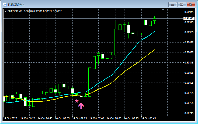Select the end of the cyan moving average line

pos(154,32)
